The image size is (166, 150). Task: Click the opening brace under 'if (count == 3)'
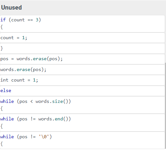[x=2, y=27]
